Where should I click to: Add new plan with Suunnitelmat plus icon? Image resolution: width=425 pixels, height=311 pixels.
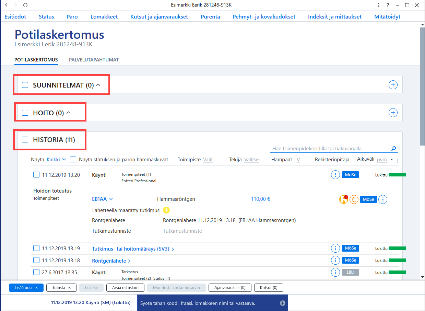(393, 85)
